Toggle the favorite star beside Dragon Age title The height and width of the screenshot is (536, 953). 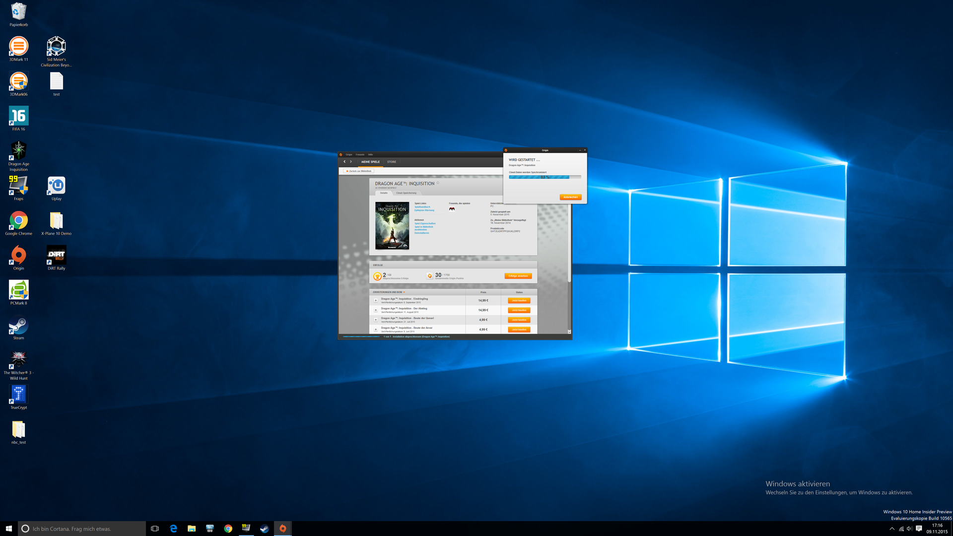coord(438,183)
